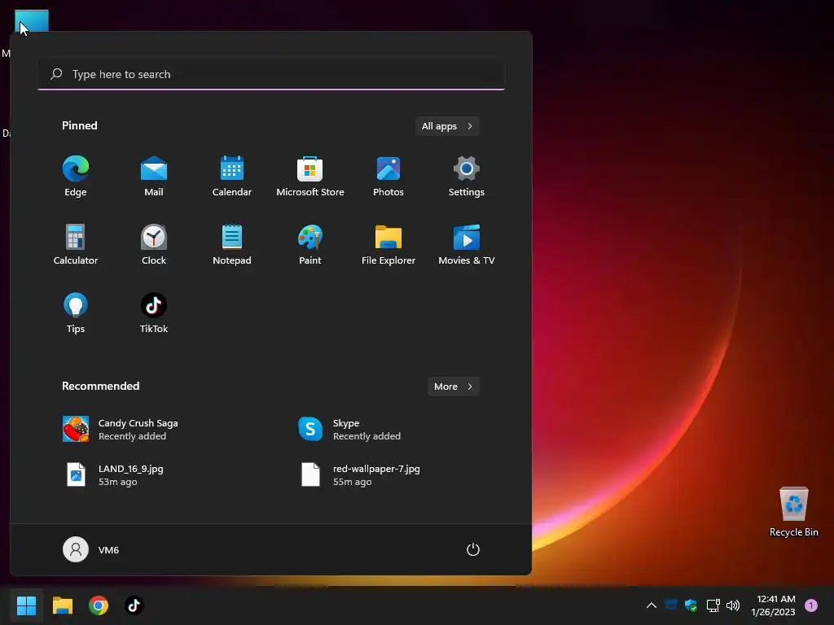Click the Power button
834x625 pixels.
473,549
